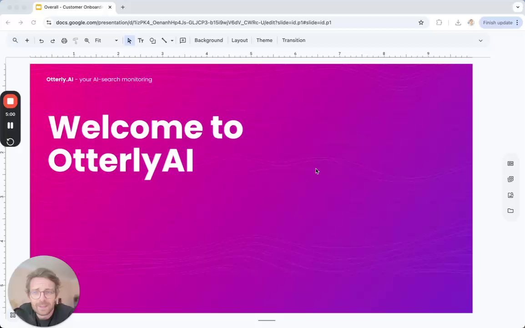The image size is (525, 328).
Task: Add a new slide with plus icon
Action: [x=27, y=40]
